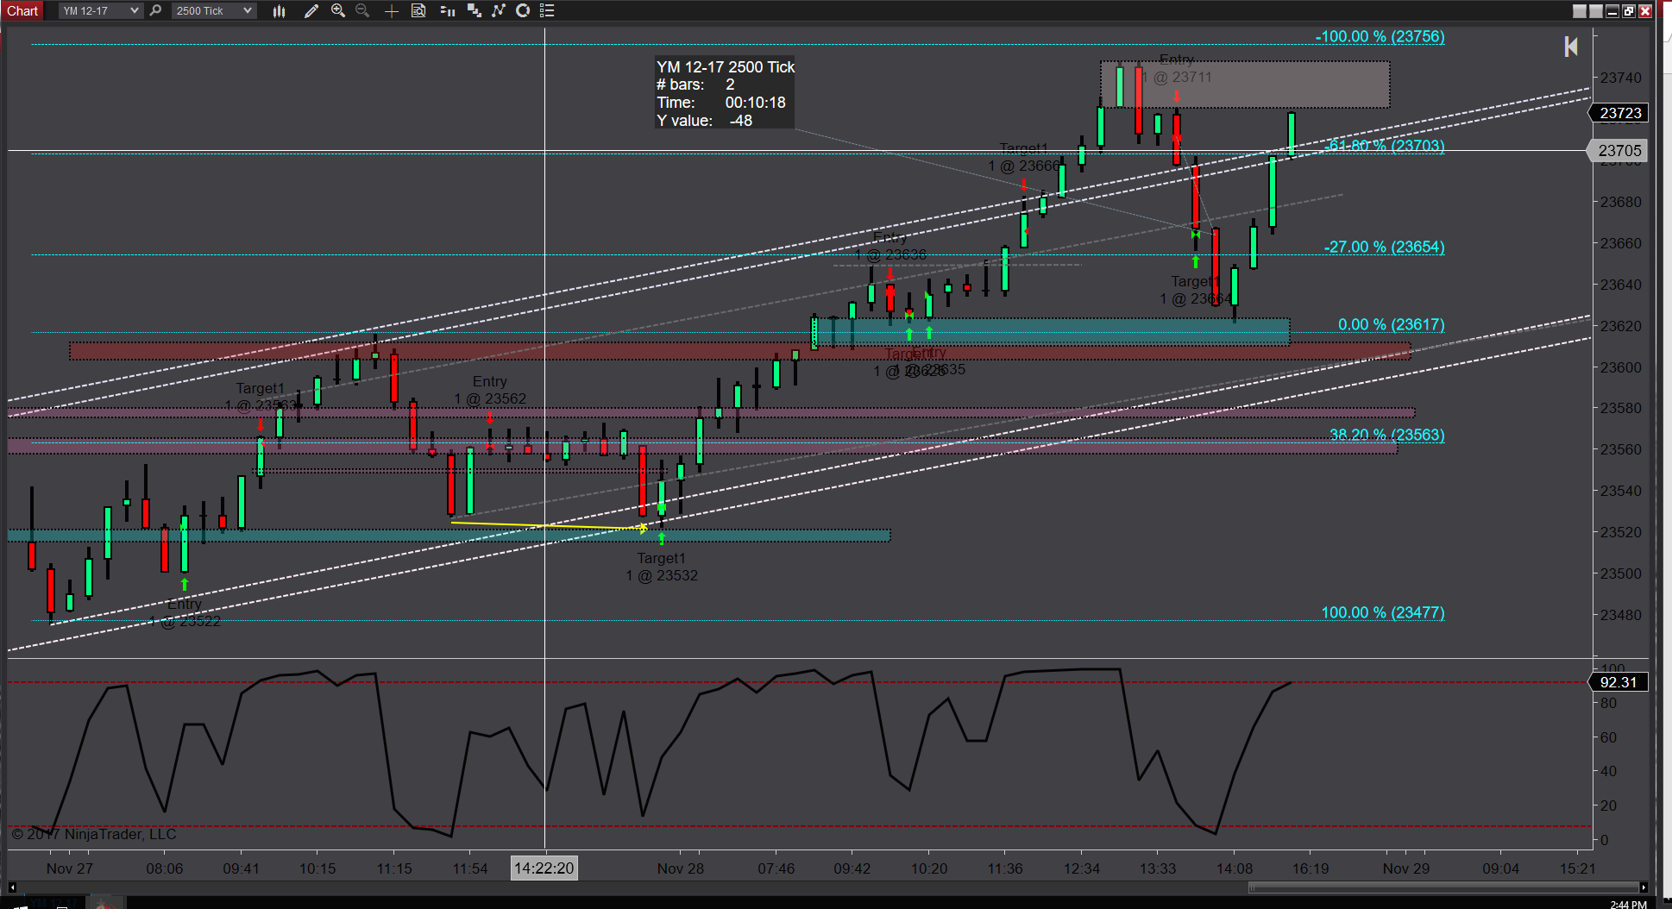Click the Entry 1 @ 23562 label
This screenshot has width=1672, height=909.
point(490,390)
